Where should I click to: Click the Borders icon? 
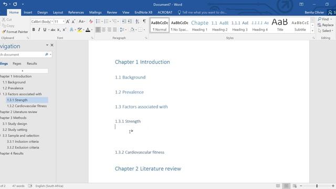(x=140, y=29)
